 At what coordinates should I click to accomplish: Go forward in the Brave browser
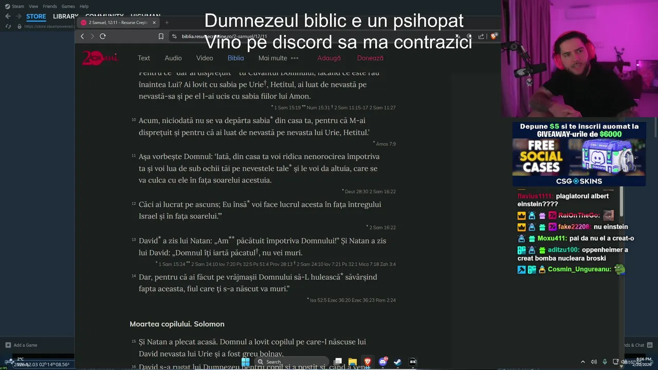point(93,36)
